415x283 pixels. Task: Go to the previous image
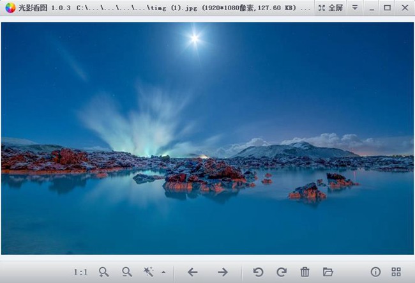[192, 272]
